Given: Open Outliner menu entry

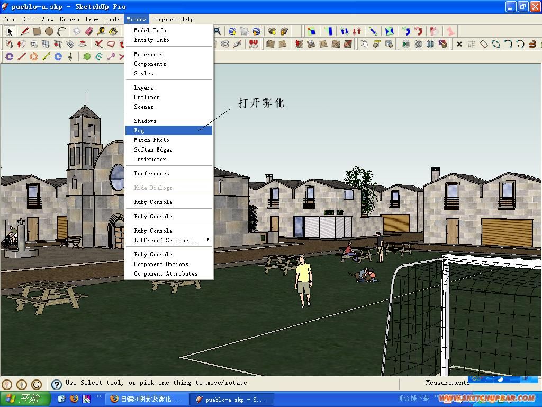Looking at the screenshot, I should [169, 98].
